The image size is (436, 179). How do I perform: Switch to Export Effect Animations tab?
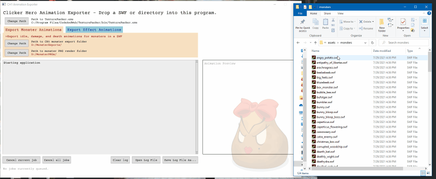(x=94, y=30)
